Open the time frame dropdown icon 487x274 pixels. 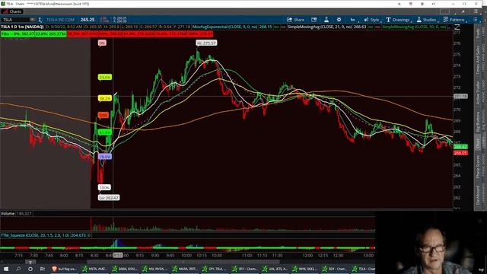[353, 20]
